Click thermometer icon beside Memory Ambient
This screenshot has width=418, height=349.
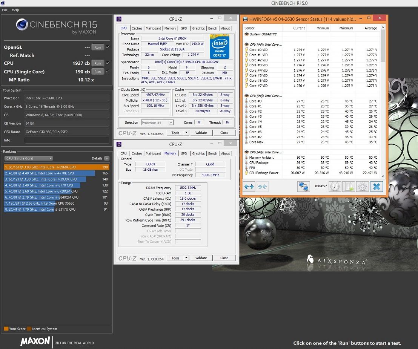246,158
